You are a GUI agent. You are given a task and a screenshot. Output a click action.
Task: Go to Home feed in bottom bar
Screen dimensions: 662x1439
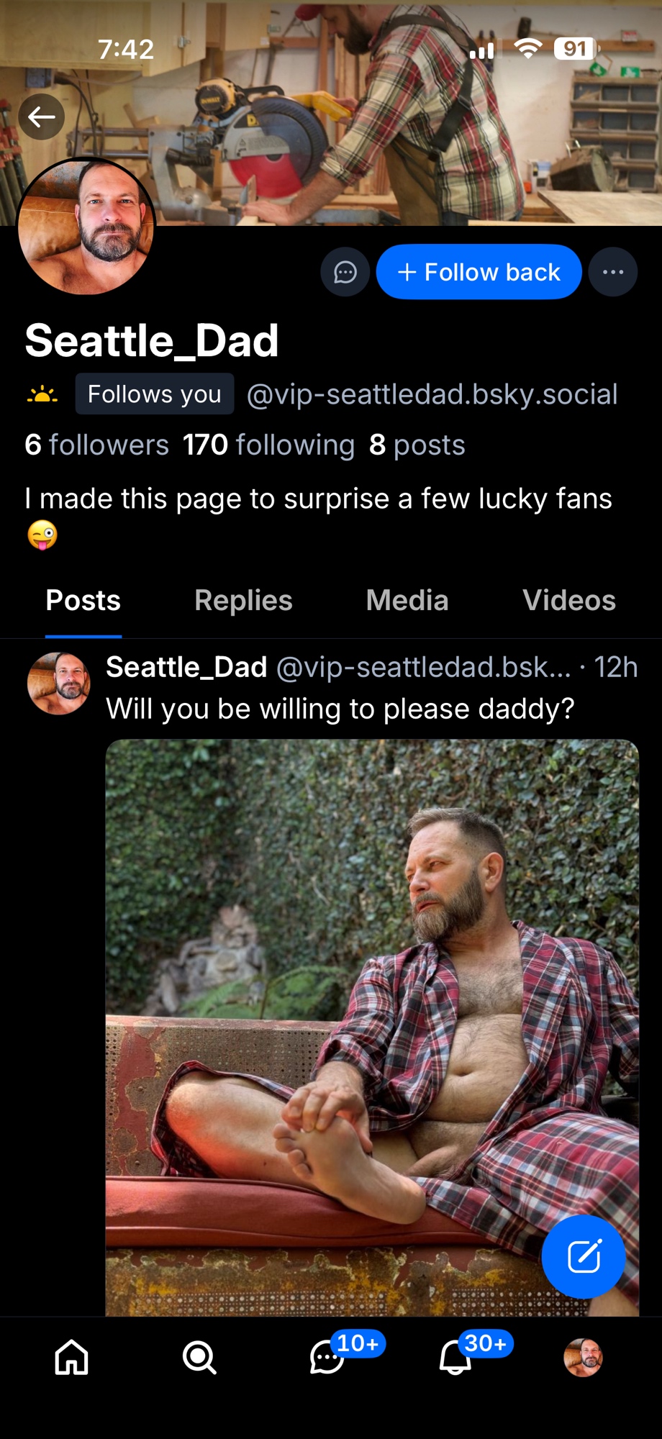(72, 1357)
